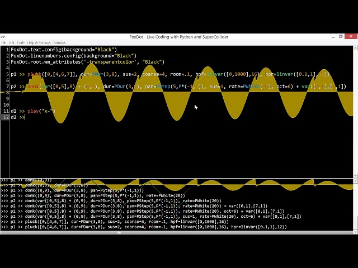Click the wm_attributes transparentcolor line
Viewport: 358px width, 268px height.
click(84, 62)
